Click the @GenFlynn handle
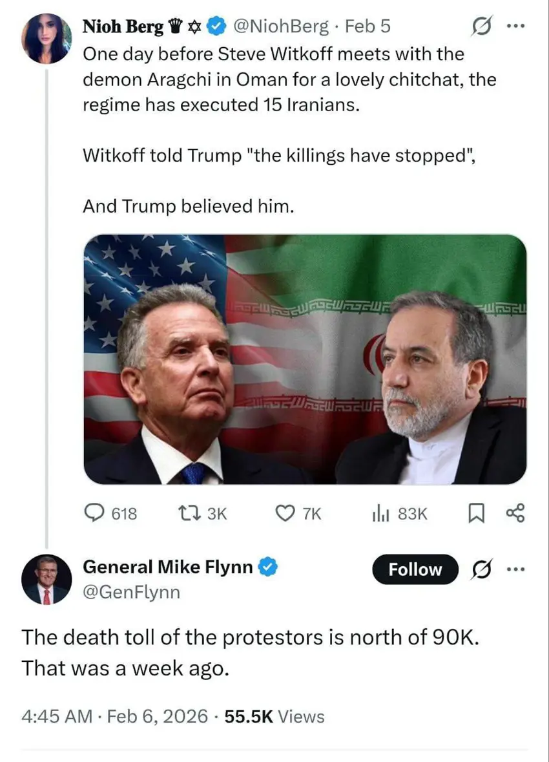Screen dimensions: 549x762 [x=132, y=591]
